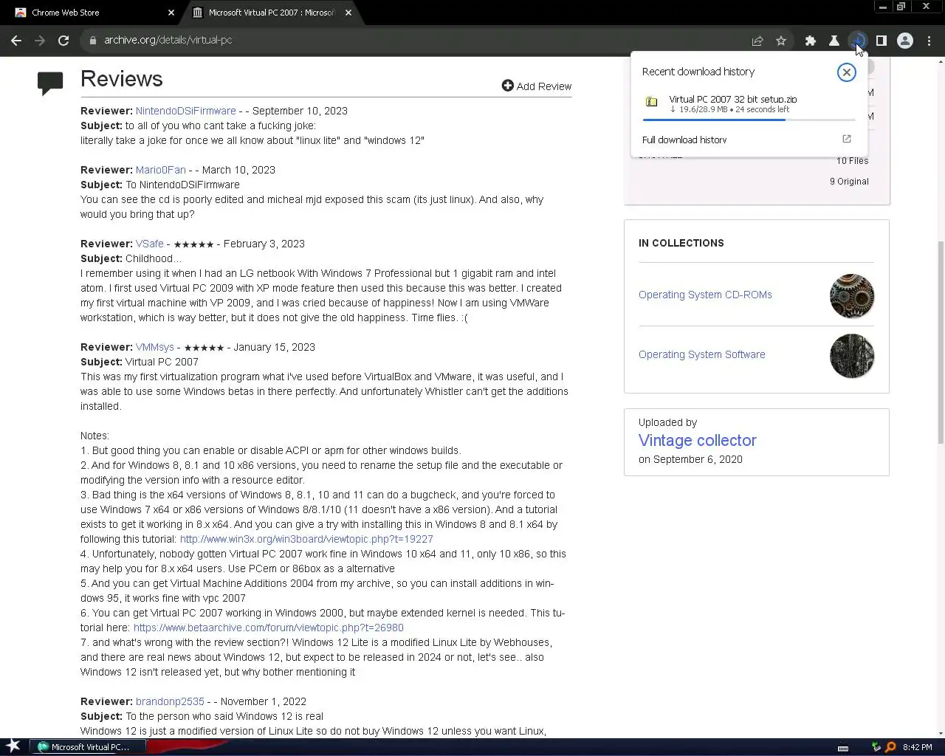Open the taskbar start star icon

[13, 746]
